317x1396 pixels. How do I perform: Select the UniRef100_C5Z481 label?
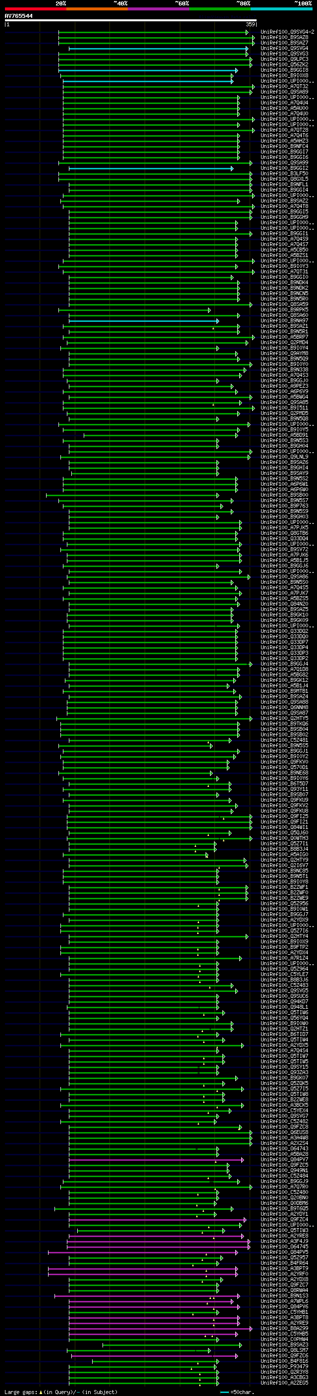pyautogui.click(x=284, y=740)
